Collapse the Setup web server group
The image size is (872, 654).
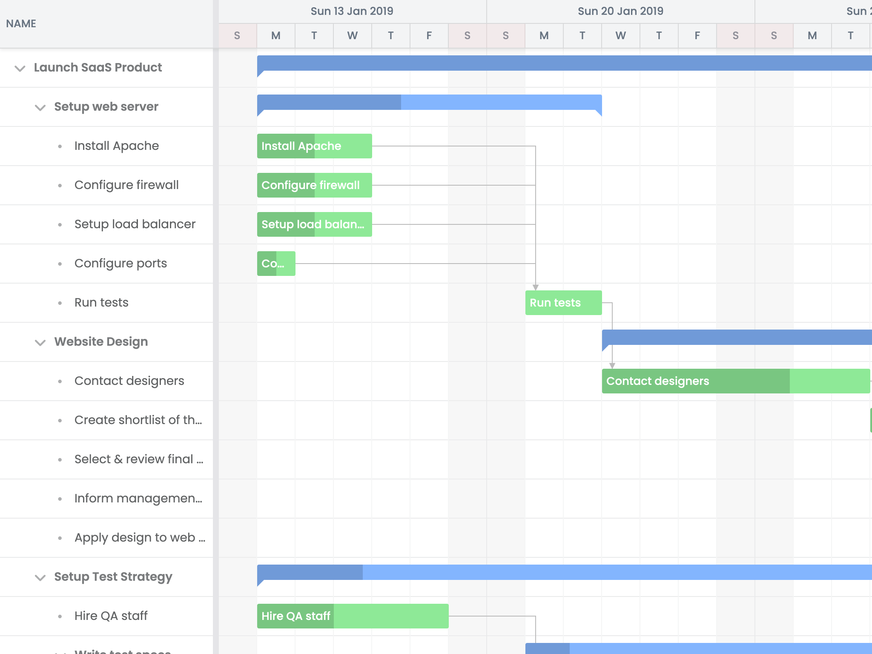point(40,107)
